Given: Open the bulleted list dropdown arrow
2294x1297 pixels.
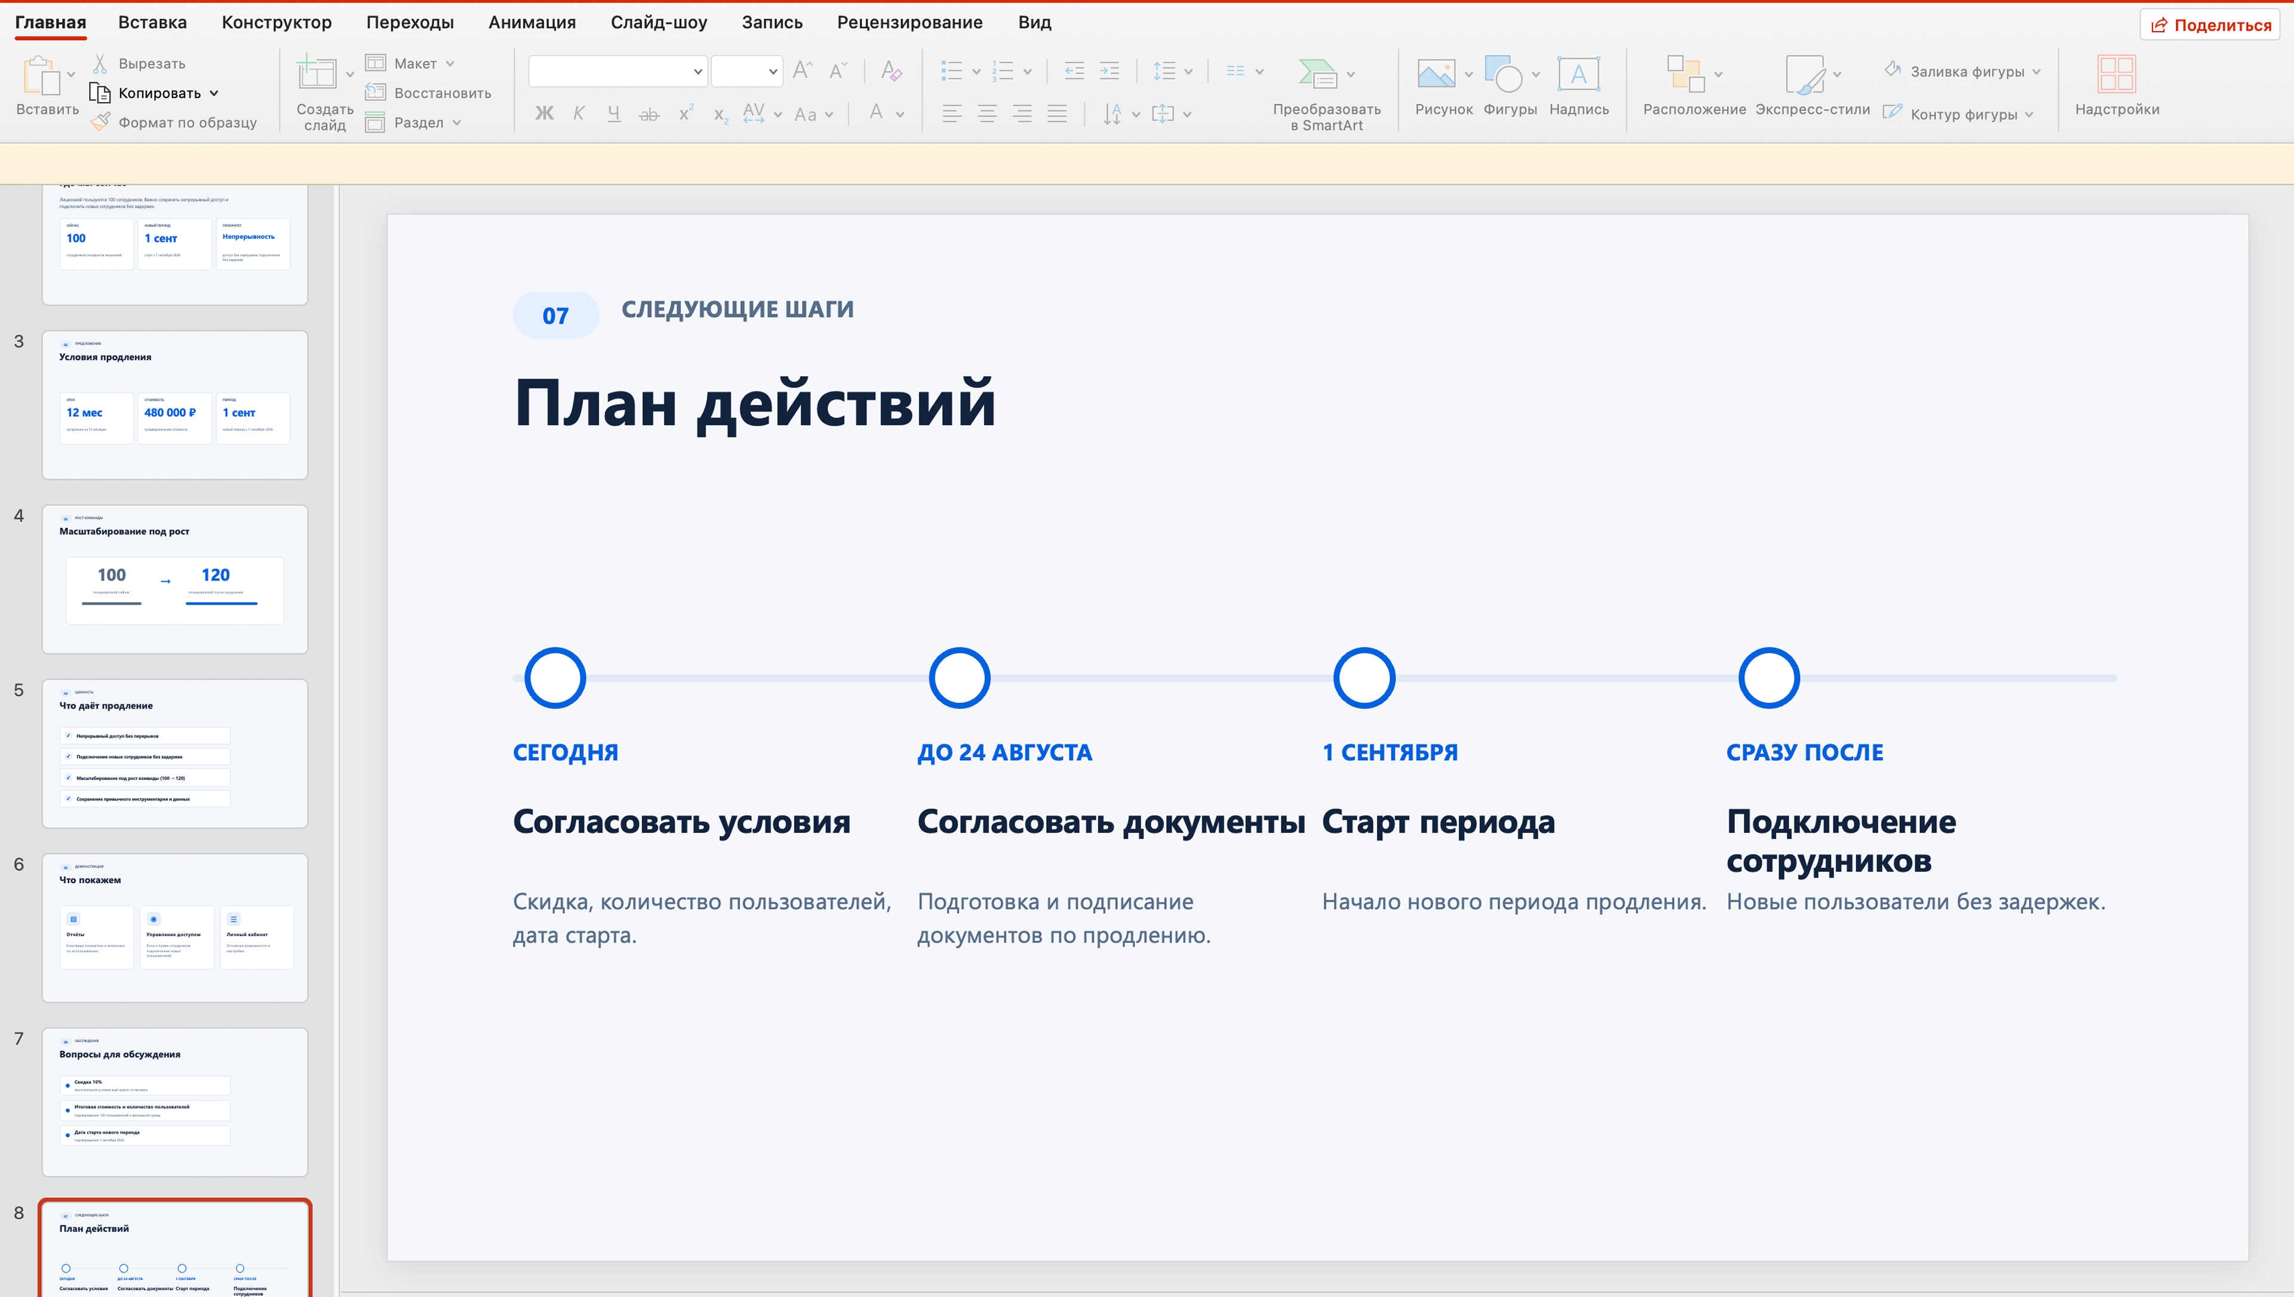Looking at the screenshot, I should pos(976,71).
